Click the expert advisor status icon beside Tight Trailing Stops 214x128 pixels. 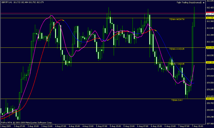(204, 3)
